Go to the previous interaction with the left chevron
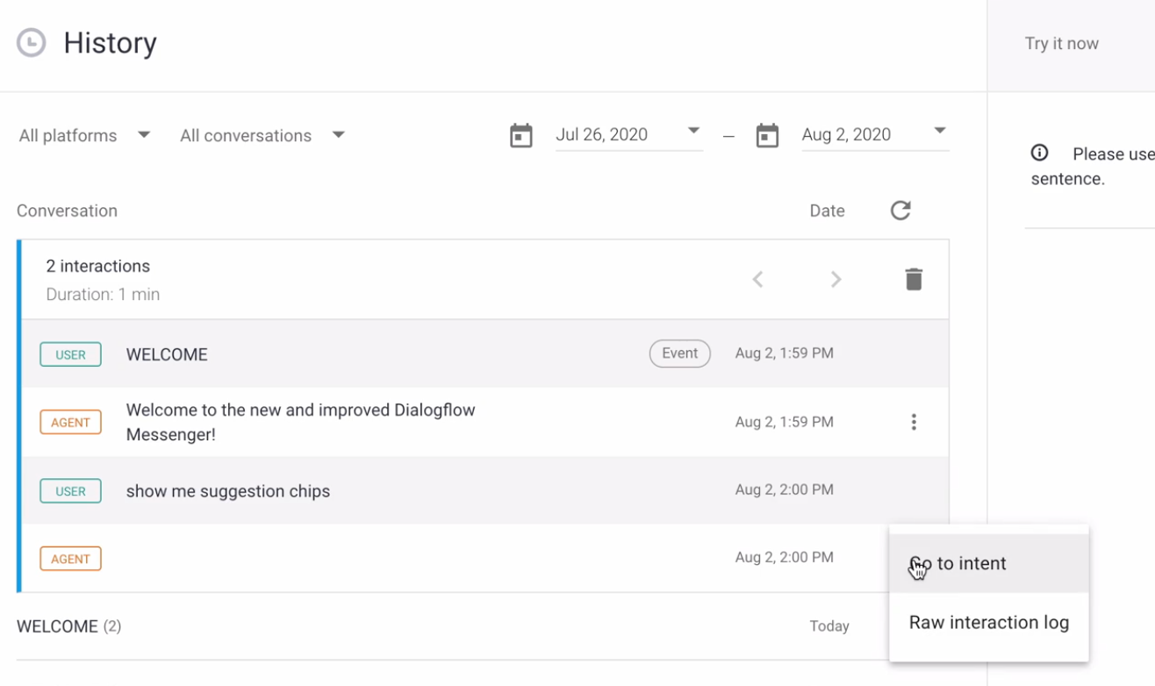Image resolution: width=1155 pixels, height=686 pixels. (757, 279)
